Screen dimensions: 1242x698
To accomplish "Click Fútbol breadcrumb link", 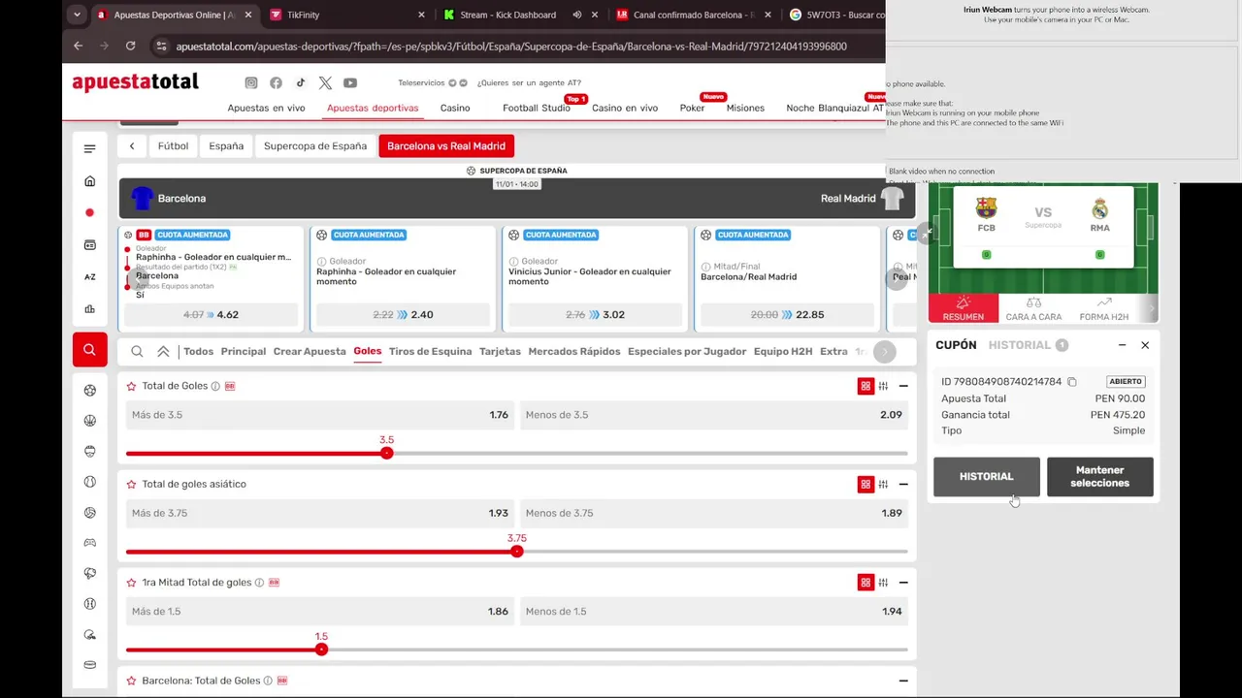I will click(174, 146).
